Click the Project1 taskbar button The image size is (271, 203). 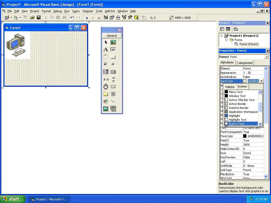click(49, 199)
